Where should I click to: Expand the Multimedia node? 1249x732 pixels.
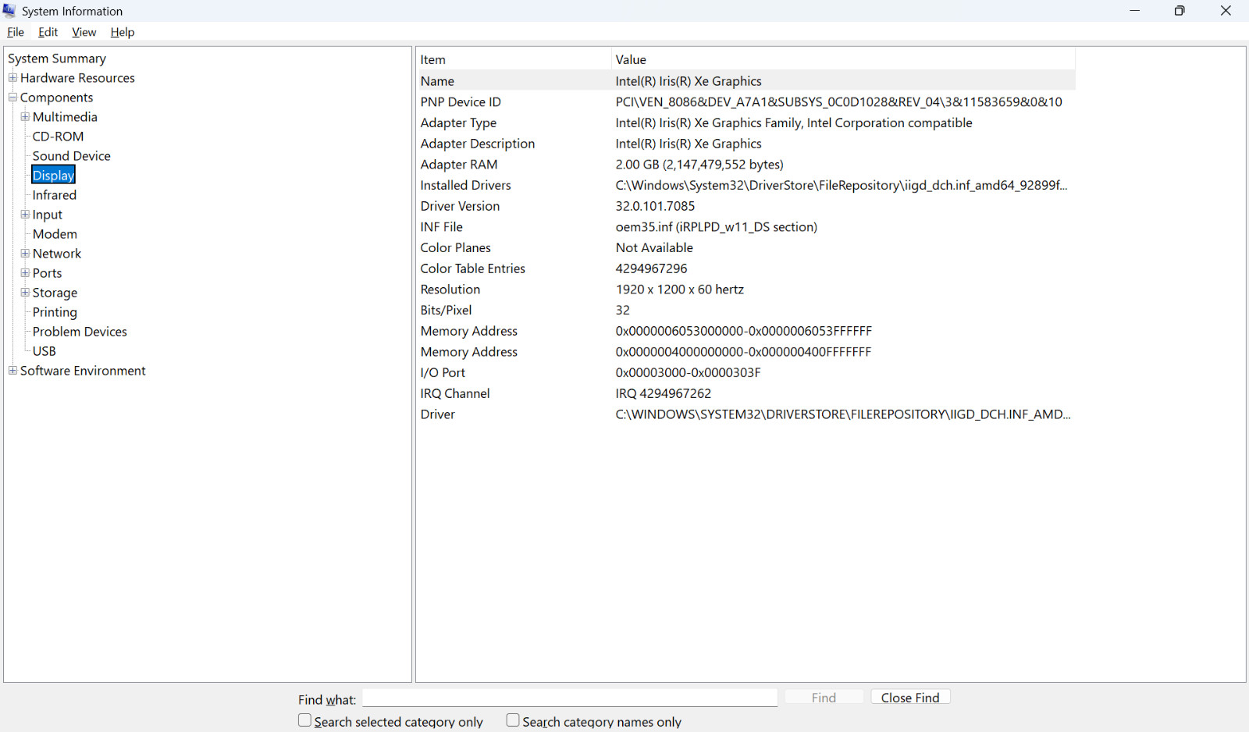click(25, 116)
